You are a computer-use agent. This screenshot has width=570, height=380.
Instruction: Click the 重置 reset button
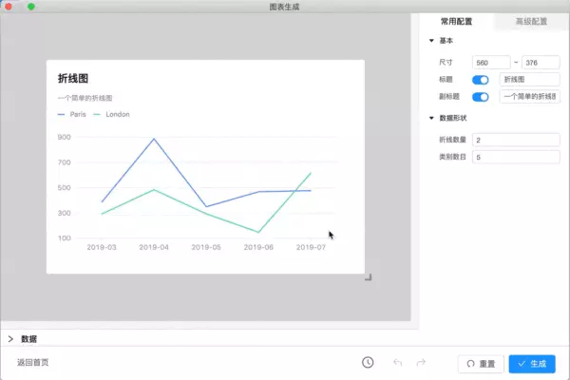[x=481, y=364]
